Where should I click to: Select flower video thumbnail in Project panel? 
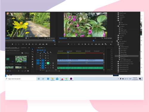click(21, 59)
